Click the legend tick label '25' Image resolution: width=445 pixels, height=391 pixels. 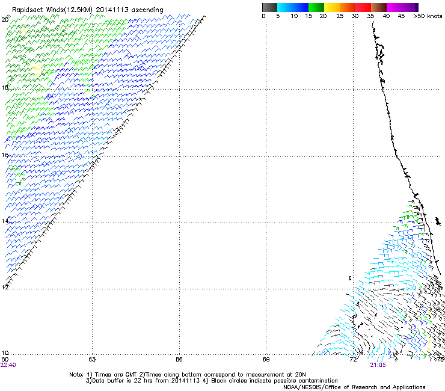340,16
